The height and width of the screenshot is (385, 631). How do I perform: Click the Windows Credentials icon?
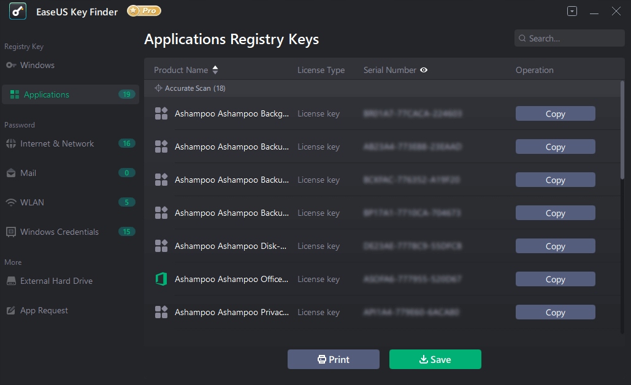click(x=10, y=232)
